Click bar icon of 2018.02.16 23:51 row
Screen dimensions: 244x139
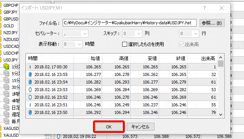click(x=30, y=105)
